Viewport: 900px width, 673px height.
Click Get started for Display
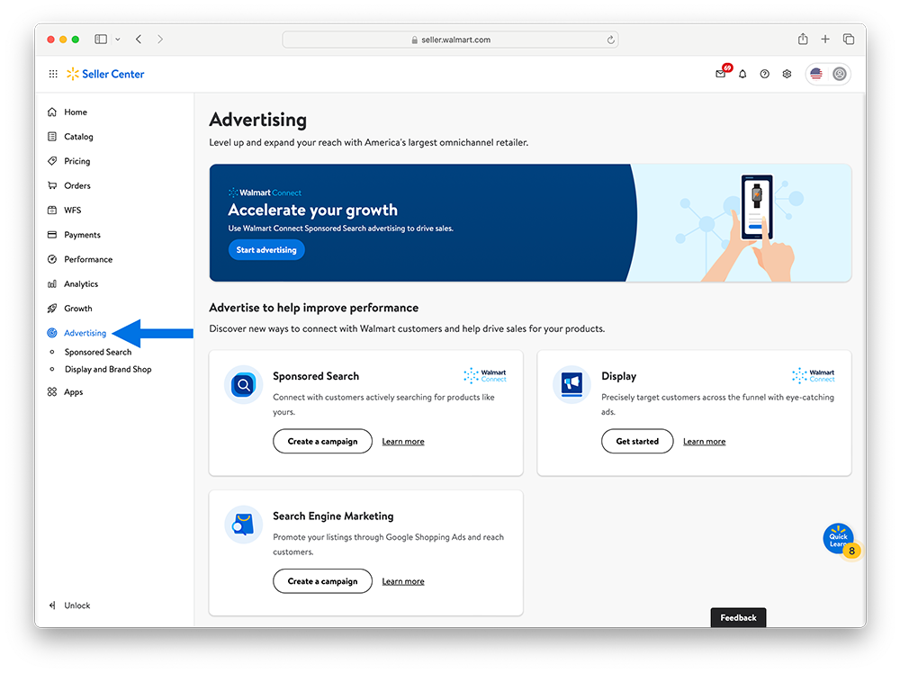pyautogui.click(x=637, y=441)
